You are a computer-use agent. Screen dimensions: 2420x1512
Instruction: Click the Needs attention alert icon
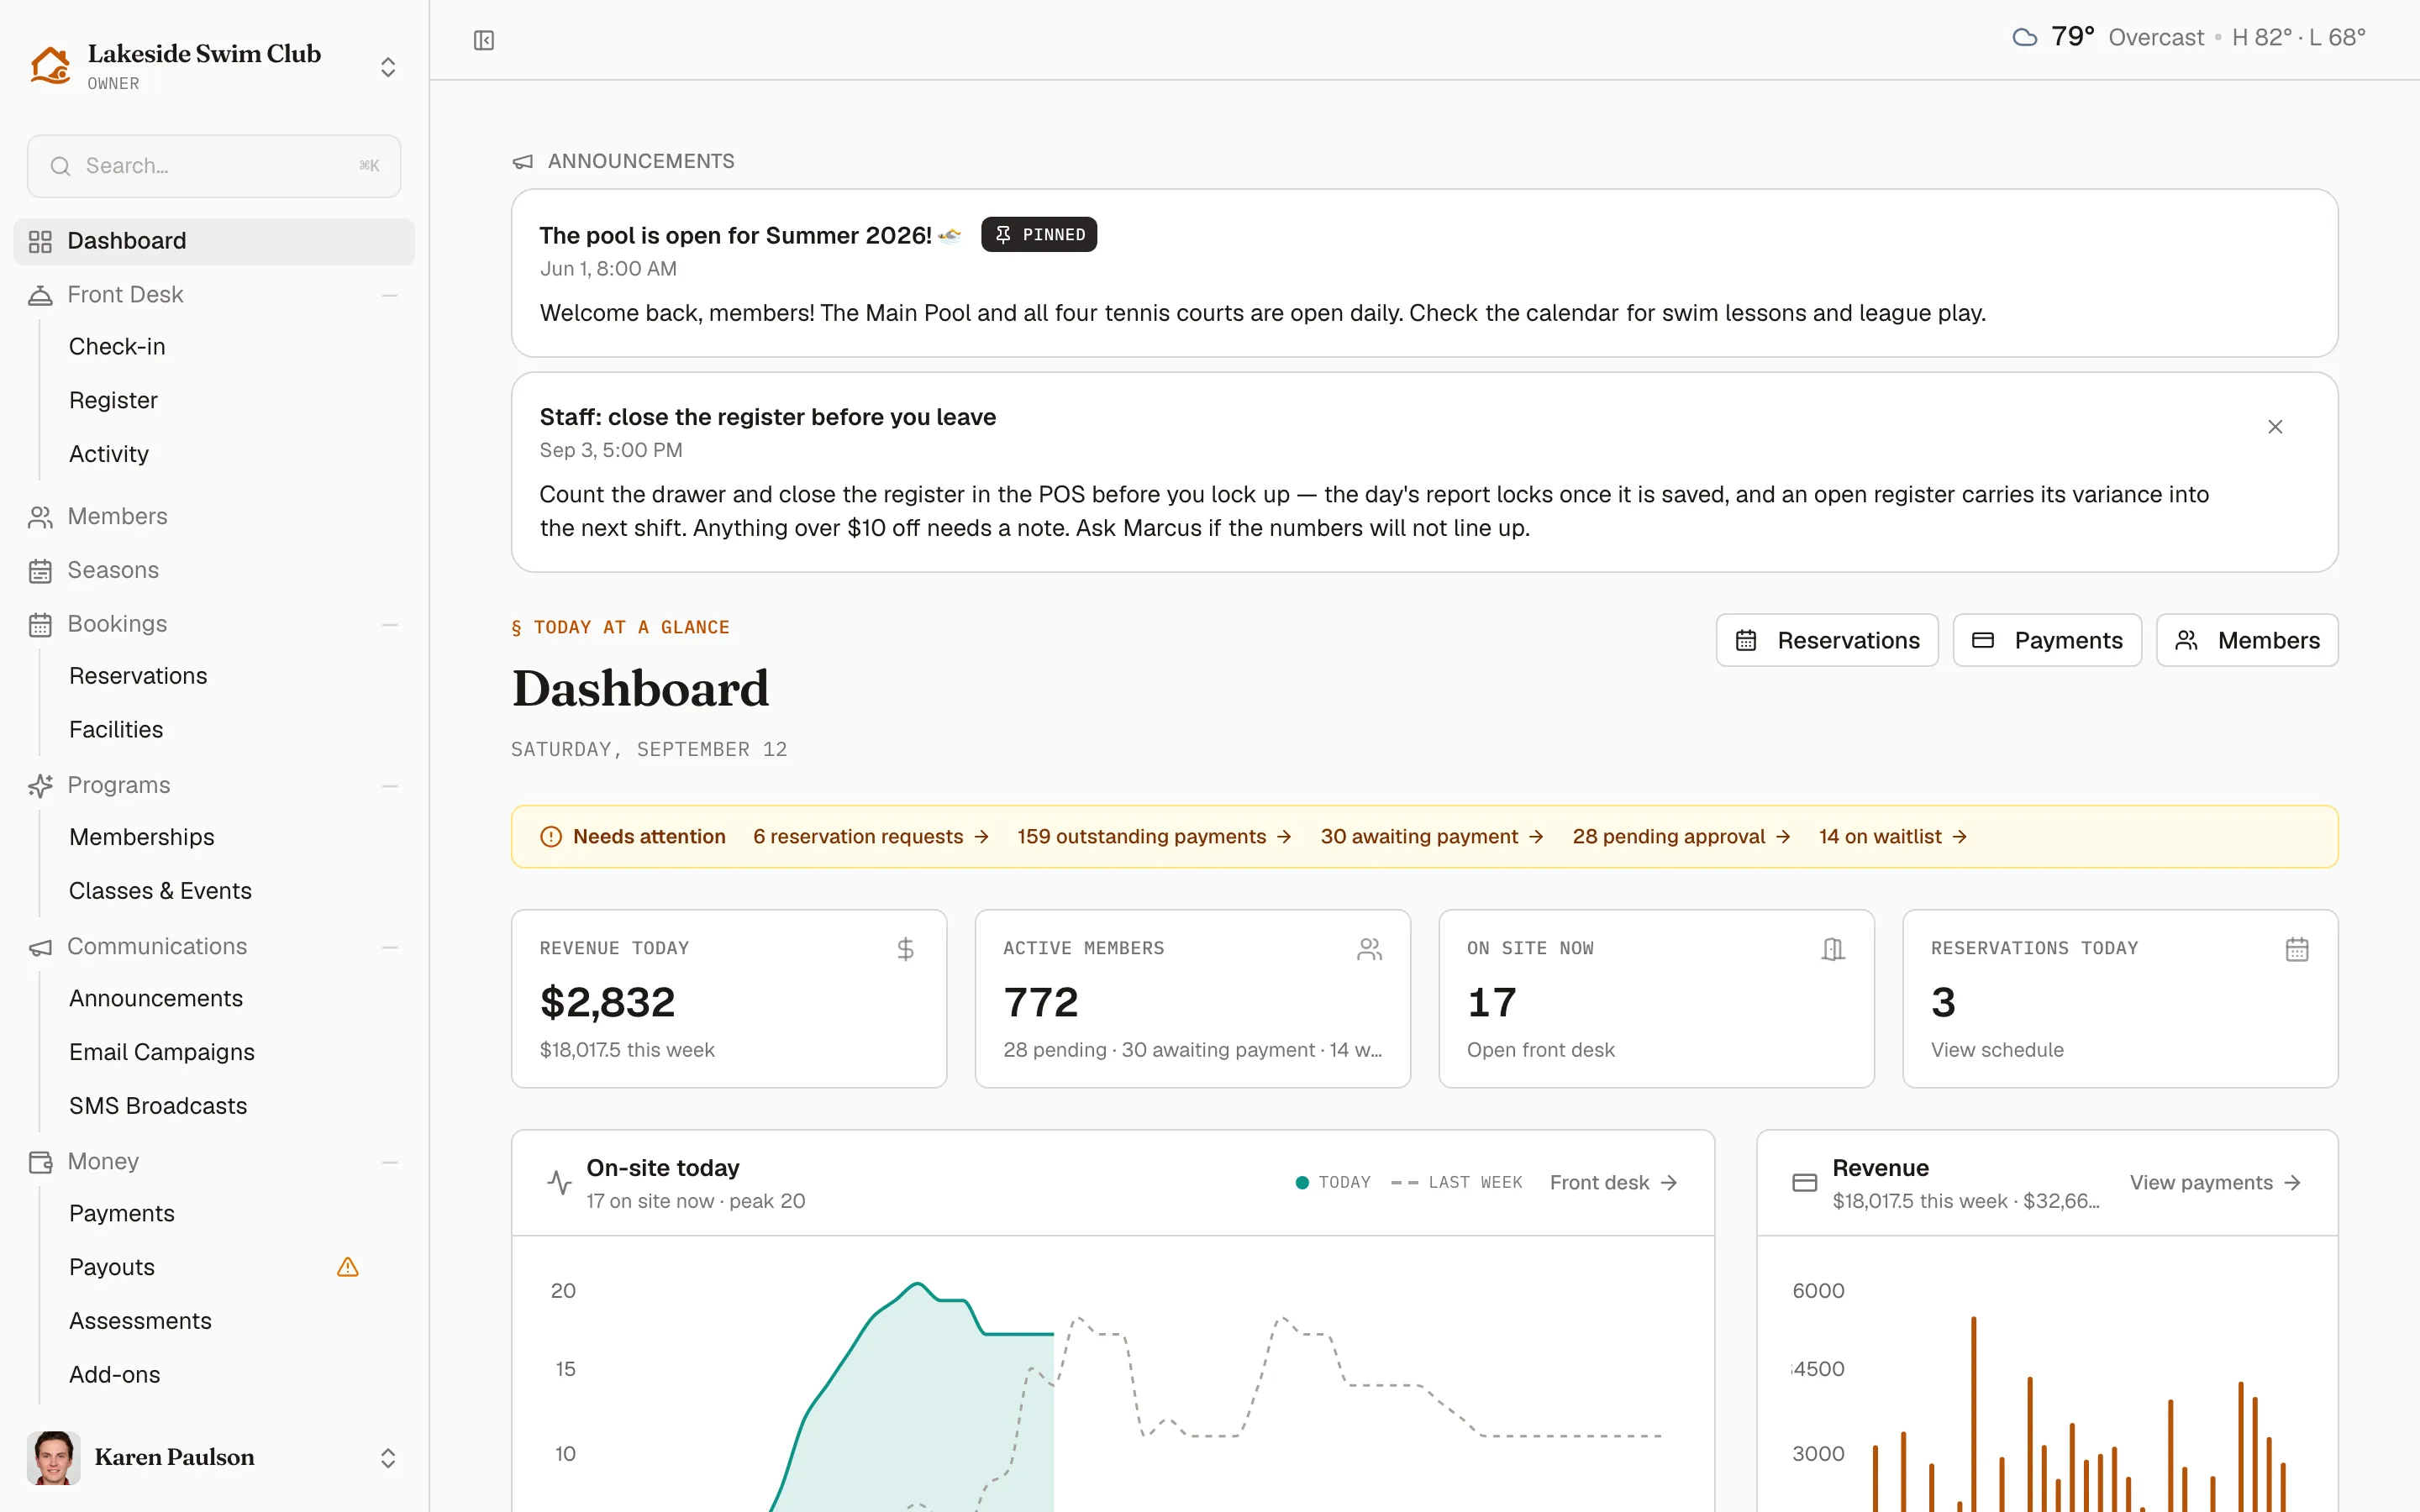(551, 837)
